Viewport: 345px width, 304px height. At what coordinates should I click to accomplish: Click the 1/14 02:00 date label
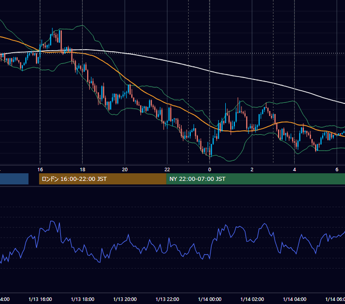coord(252,299)
